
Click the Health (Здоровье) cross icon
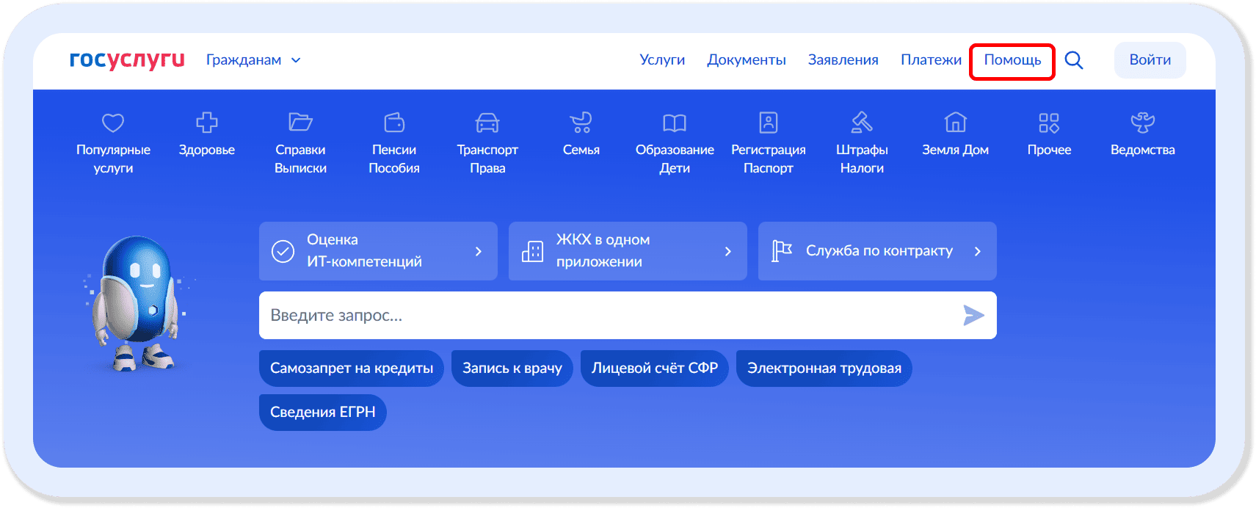[206, 123]
